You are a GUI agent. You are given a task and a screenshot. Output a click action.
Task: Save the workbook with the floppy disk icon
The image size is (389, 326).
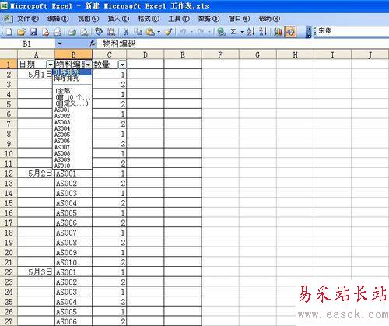[x=33, y=32]
